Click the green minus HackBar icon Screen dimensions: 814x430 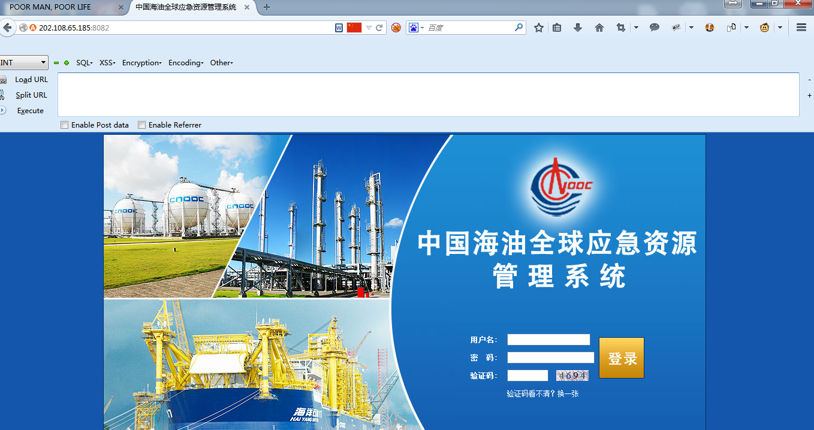pyautogui.click(x=56, y=63)
